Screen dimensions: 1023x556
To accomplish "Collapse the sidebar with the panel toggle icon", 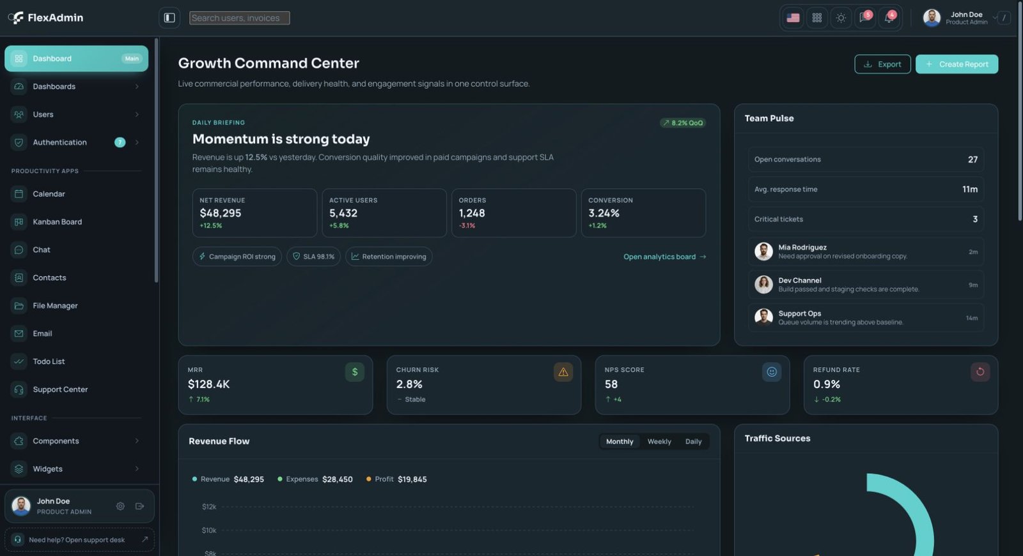I will (x=169, y=18).
